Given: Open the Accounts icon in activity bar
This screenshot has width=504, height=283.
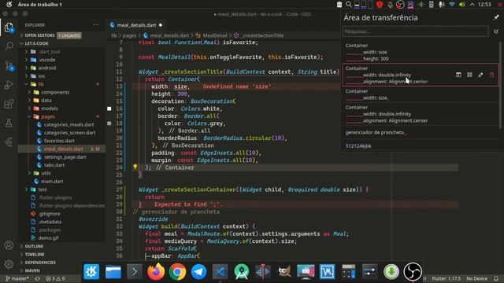Looking at the screenshot, I should click(x=9, y=245).
